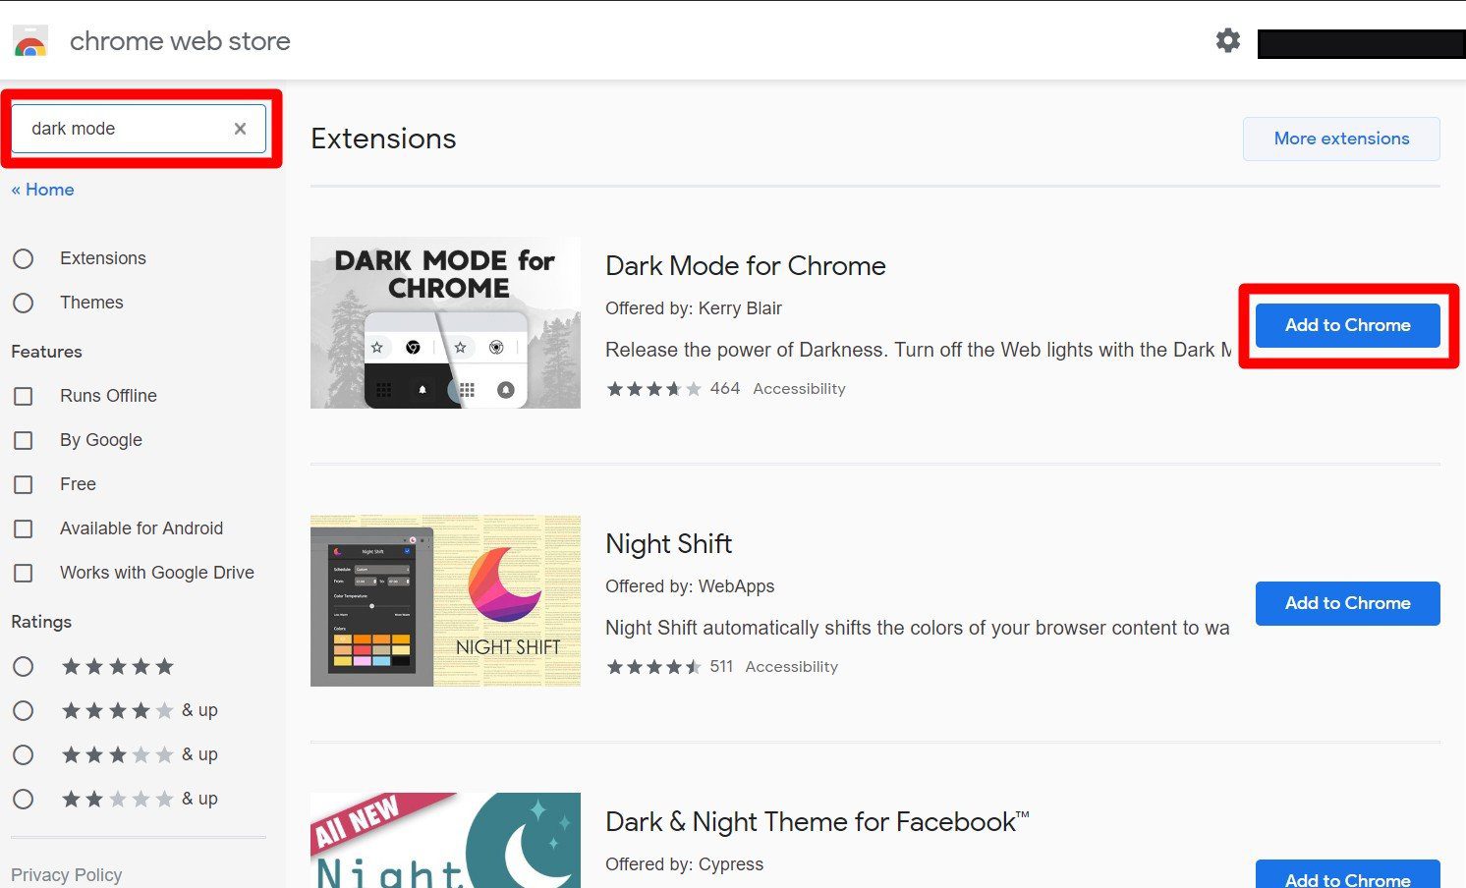1466x888 pixels.
Task: Click the 511 ratings star row
Action: click(x=653, y=667)
